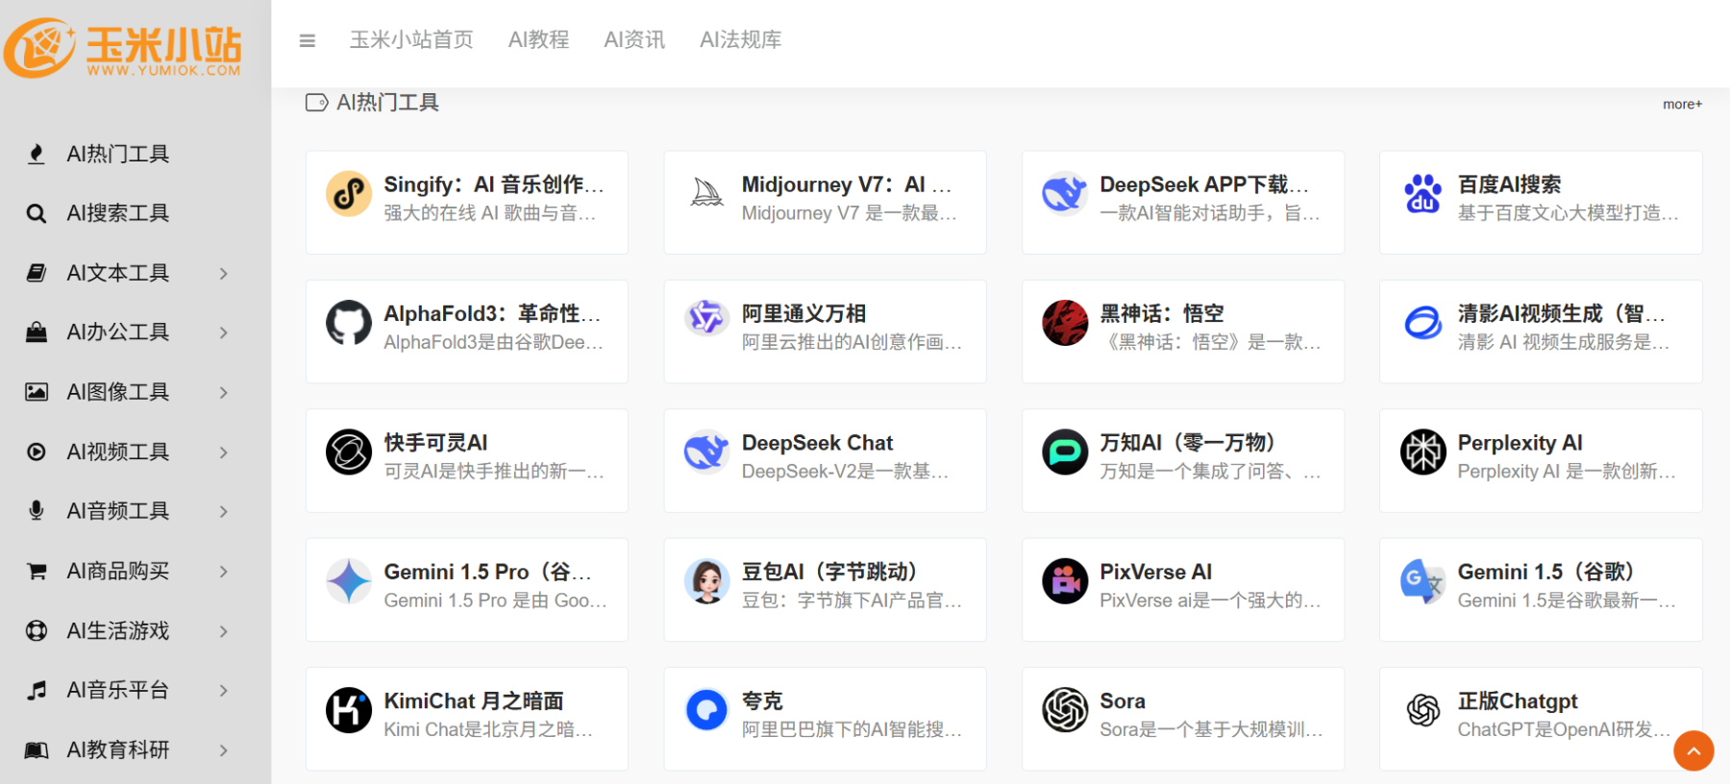
Task: Open AI法规库 in top navigation
Action: (740, 39)
